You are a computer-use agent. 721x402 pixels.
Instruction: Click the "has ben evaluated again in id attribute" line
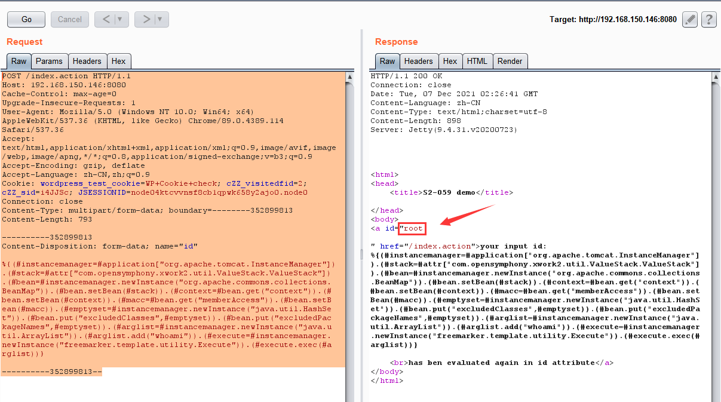pyautogui.click(x=502, y=363)
